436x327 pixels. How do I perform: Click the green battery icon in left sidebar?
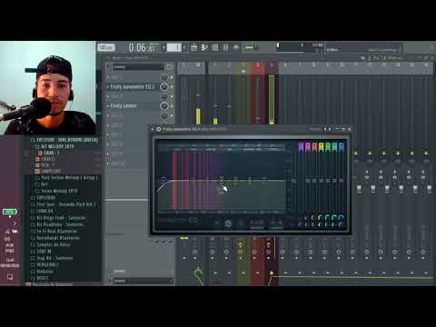10,212
